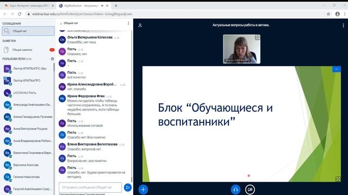Click Елена Викторовна Белоглазова chat name

pos(92,144)
